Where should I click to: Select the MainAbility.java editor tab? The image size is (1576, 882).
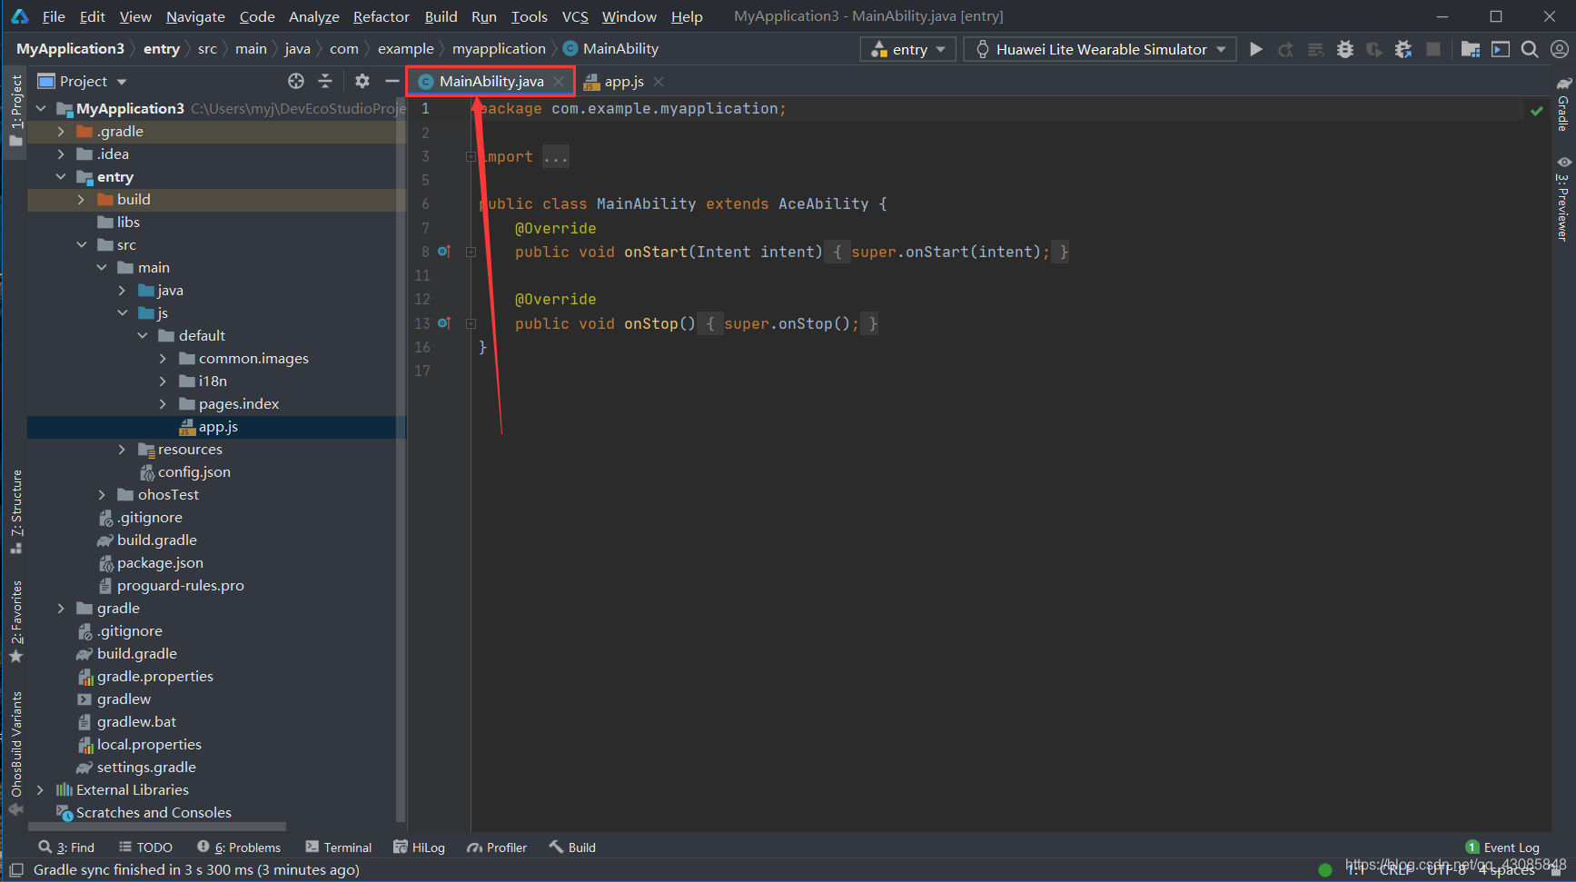tap(491, 81)
